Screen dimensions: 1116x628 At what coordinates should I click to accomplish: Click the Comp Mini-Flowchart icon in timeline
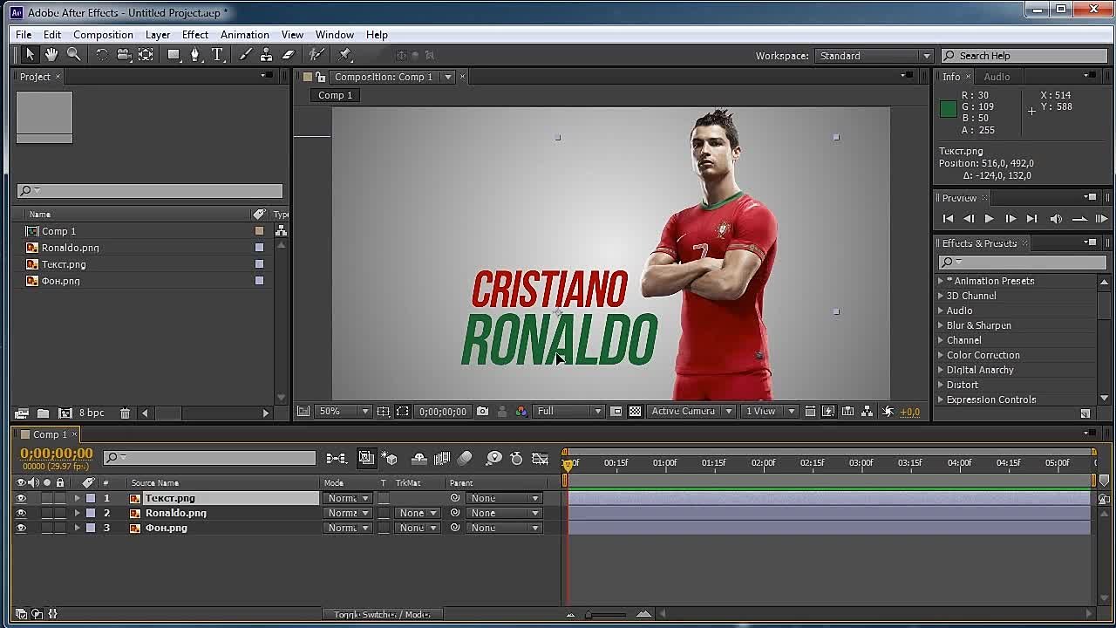336,458
